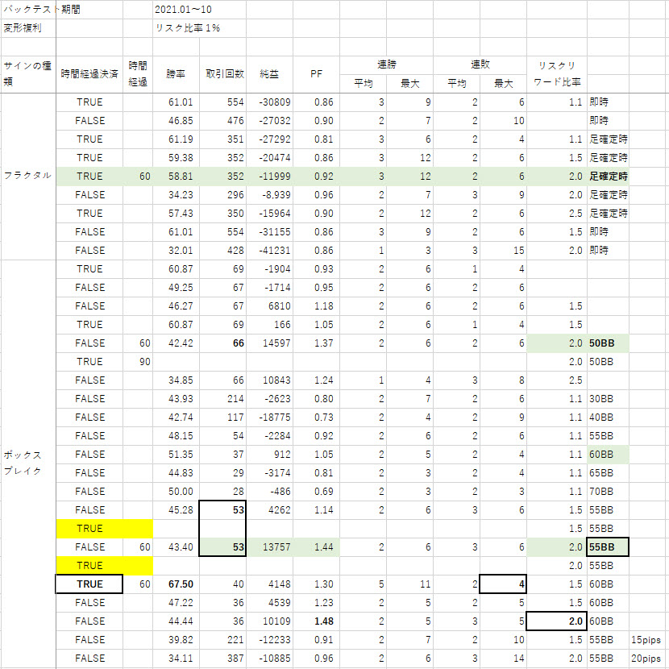
Task: Click net profit cell 4262
Action: point(270,510)
